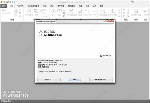Image resolution: width=150 pixels, height=103 pixels.
Task: Click the Autodesk PowerInspect Ultimate 2021 line in dialog
Action: (x=50, y=61)
